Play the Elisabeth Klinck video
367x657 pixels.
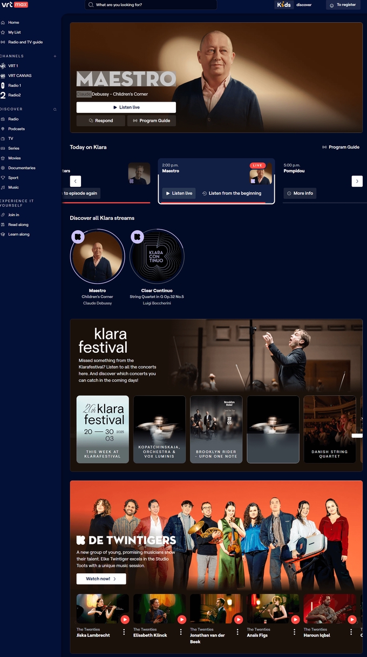(x=182, y=619)
